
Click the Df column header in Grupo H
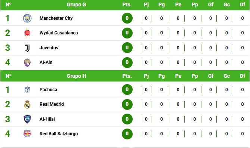[x=243, y=76]
